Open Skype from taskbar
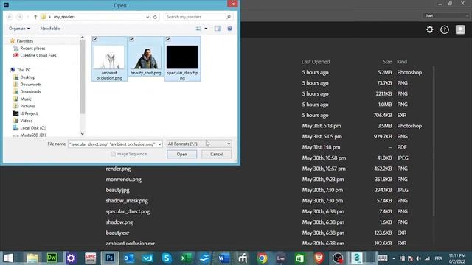Viewport: 472px width, 265px height. coord(167,258)
